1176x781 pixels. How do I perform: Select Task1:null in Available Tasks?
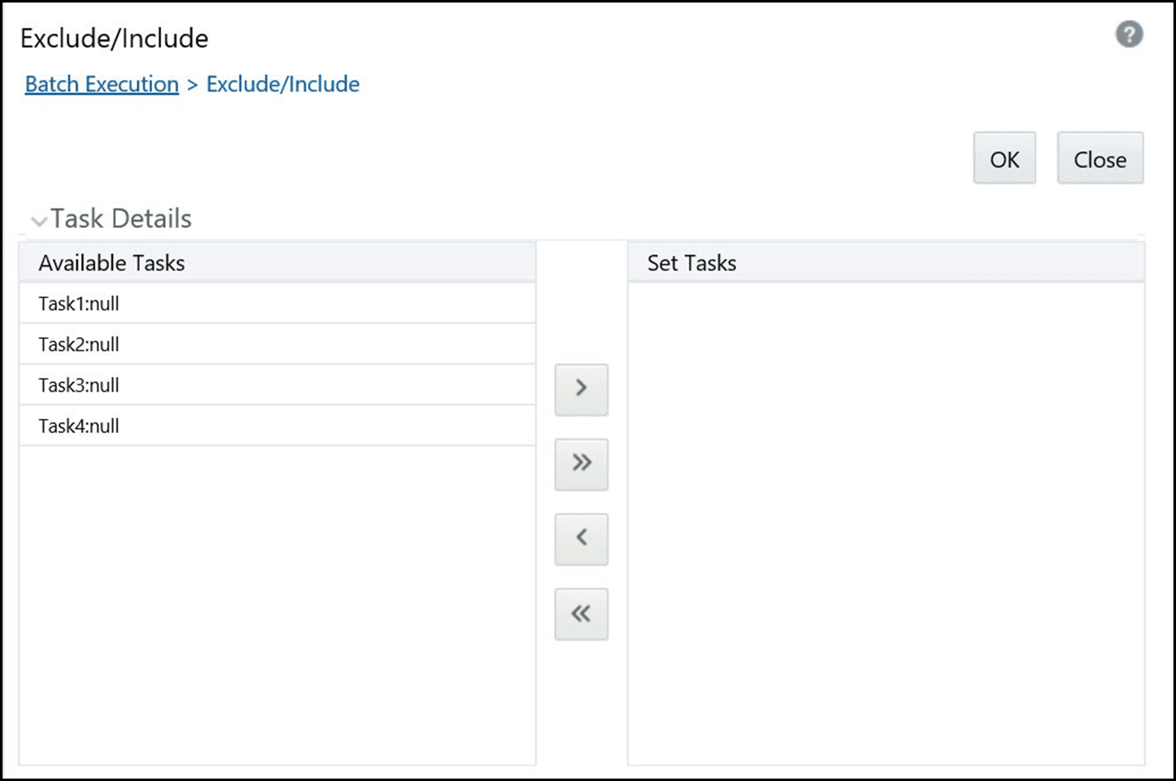(x=79, y=303)
